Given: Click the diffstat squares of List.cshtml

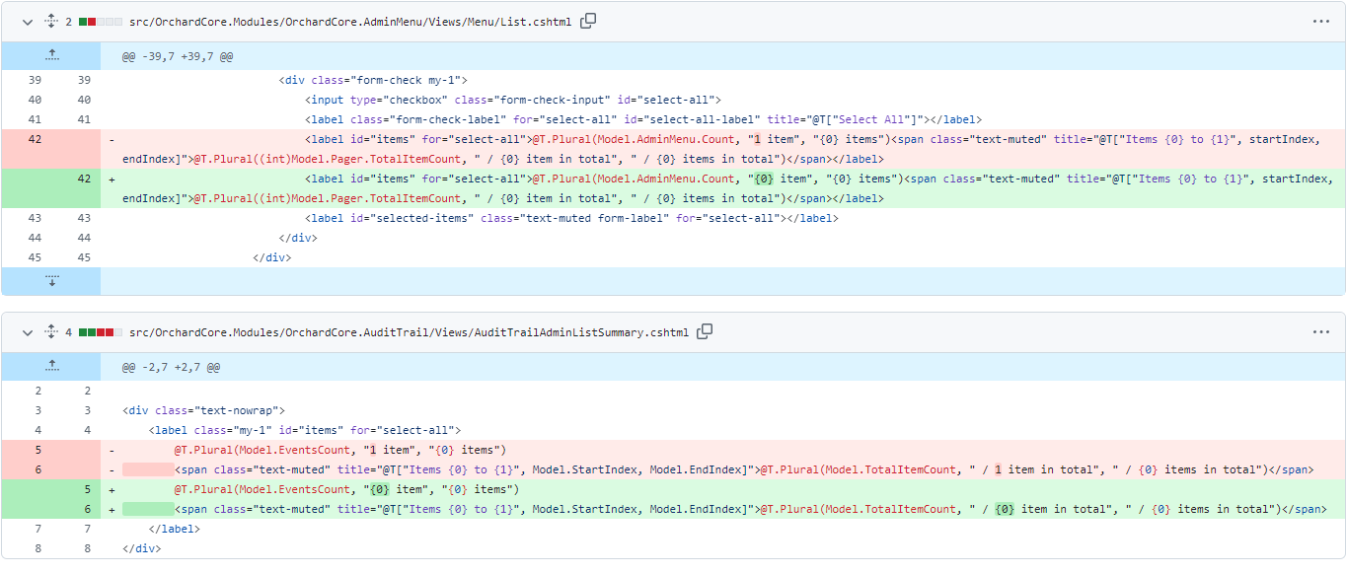Looking at the screenshot, I should 100,22.
